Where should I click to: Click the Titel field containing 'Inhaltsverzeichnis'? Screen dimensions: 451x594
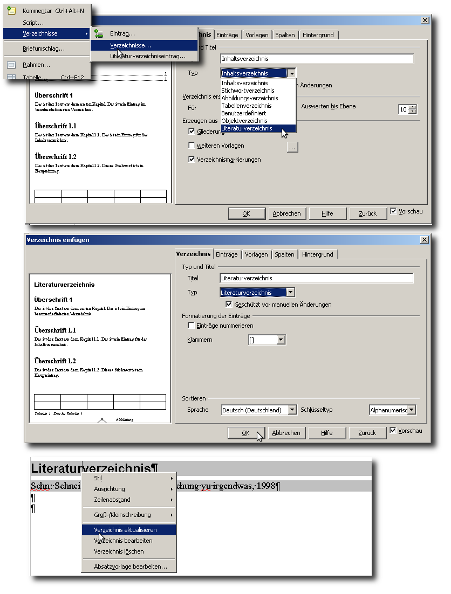coord(317,59)
